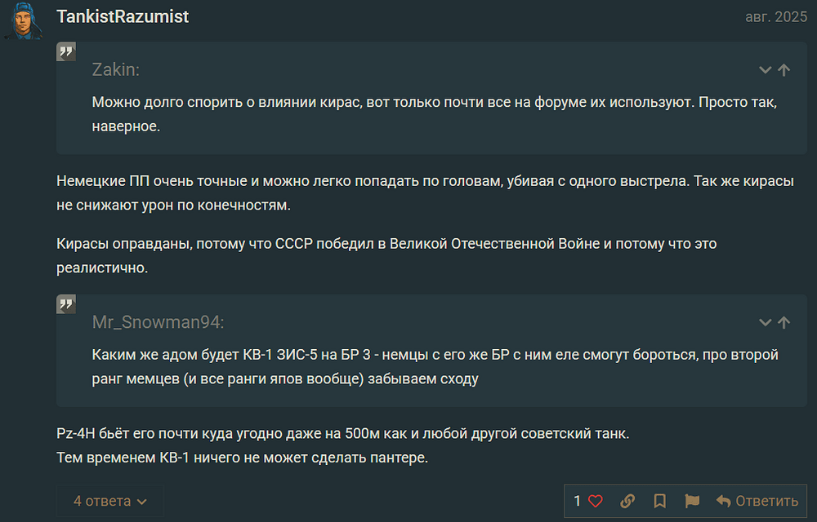Go to Mr_Snowman94's quoted post via up arrow
Image resolution: width=817 pixels, height=522 pixels.
[x=784, y=322]
